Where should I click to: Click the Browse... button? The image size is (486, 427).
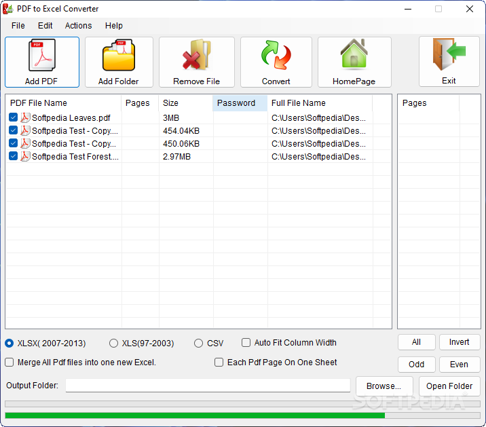point(384,386)
